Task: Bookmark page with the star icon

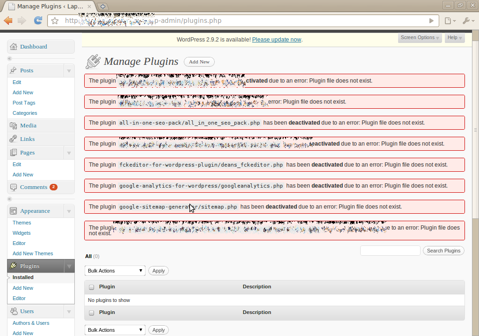Action: tap(55, 21)
